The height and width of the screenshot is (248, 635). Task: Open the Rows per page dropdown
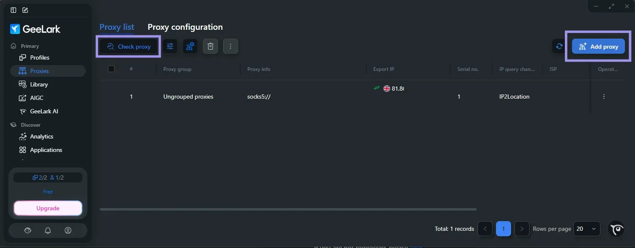[587, 229]
